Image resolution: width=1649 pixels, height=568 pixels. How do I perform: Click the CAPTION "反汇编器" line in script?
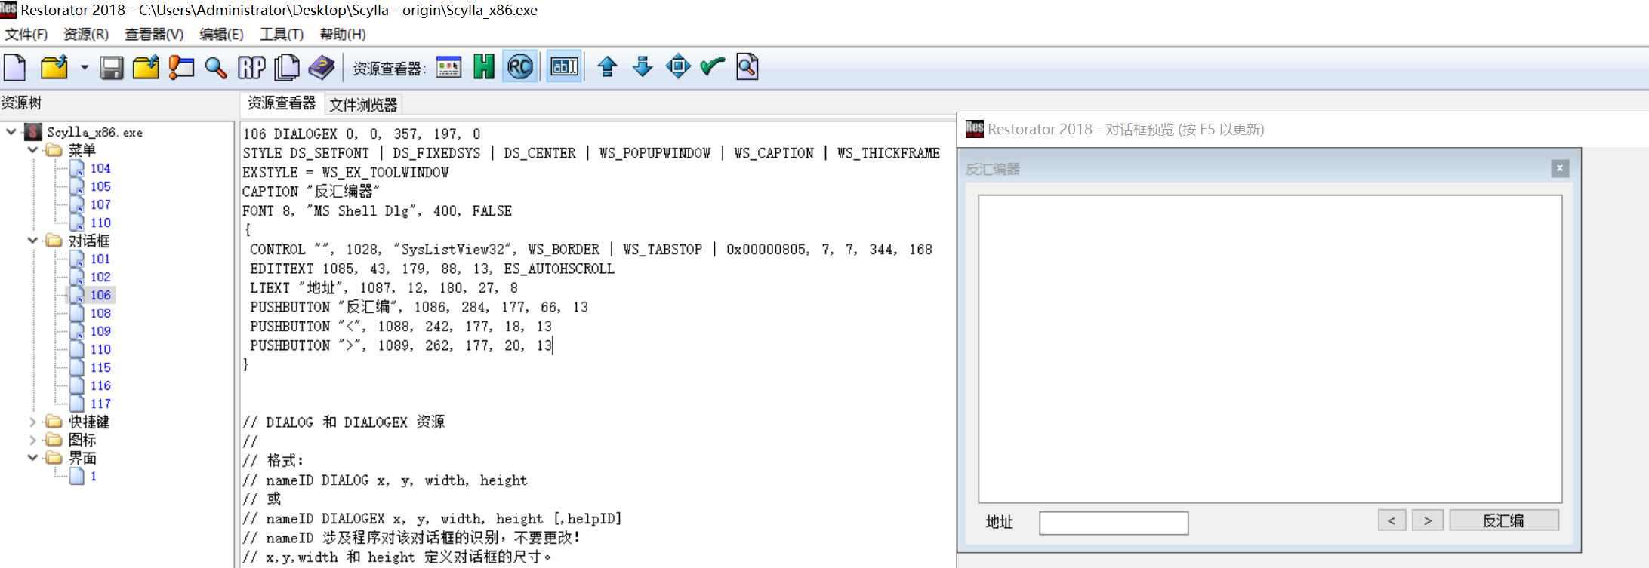310,192
